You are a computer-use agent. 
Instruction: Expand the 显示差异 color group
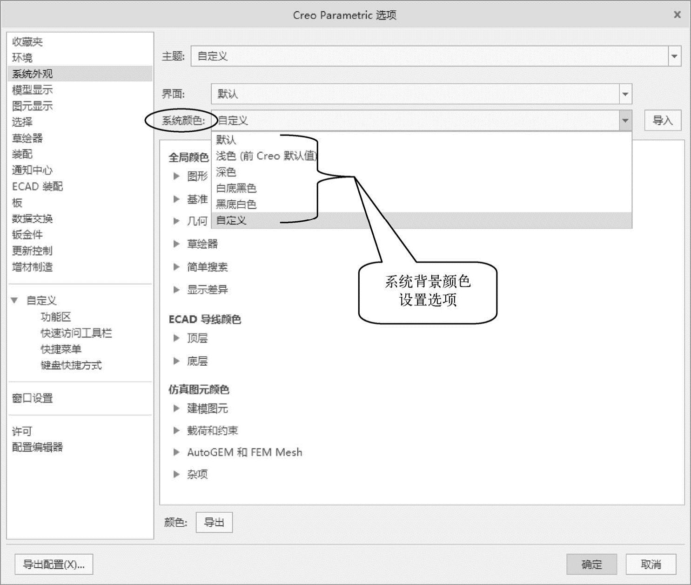click(x=176, y=290)
